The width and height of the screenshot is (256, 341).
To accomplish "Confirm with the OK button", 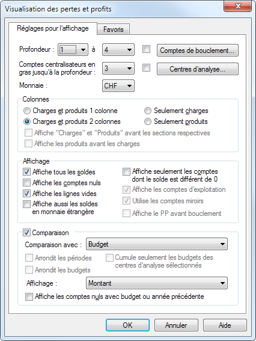I will pos(127,325).
